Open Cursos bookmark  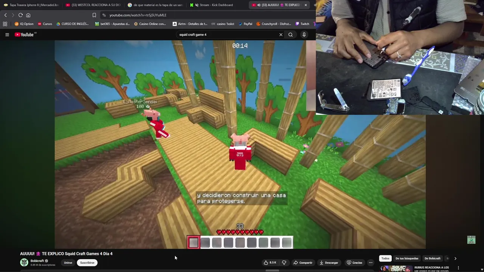point(45,24)
